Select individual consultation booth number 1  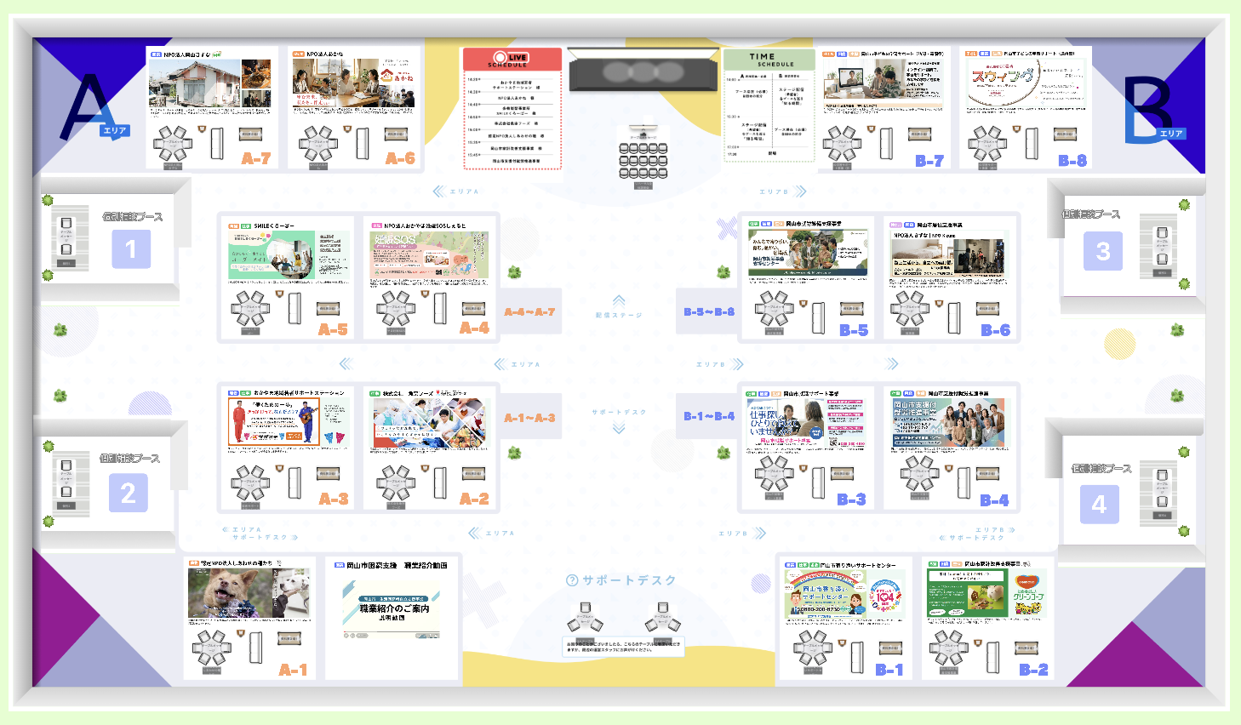click(x=131, y=249)
